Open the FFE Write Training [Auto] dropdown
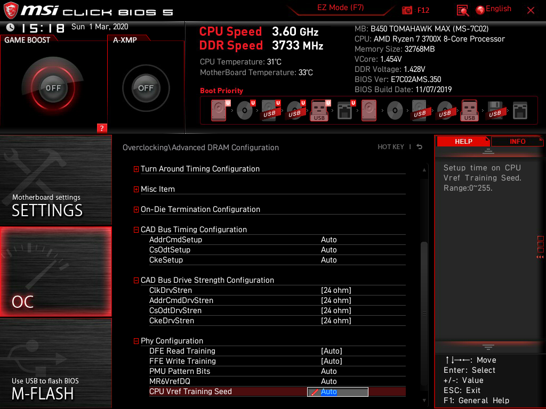 (332, 361)
